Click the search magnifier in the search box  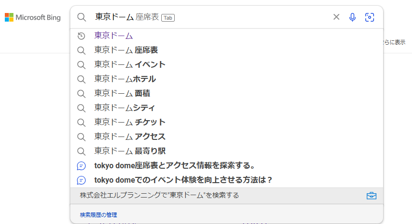click(x=81, y=17)
